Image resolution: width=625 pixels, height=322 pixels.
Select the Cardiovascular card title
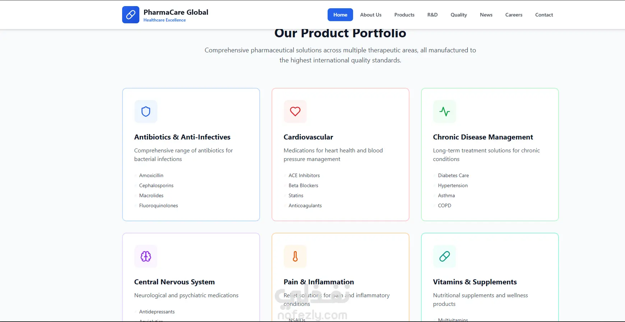[x=308, y=137]
